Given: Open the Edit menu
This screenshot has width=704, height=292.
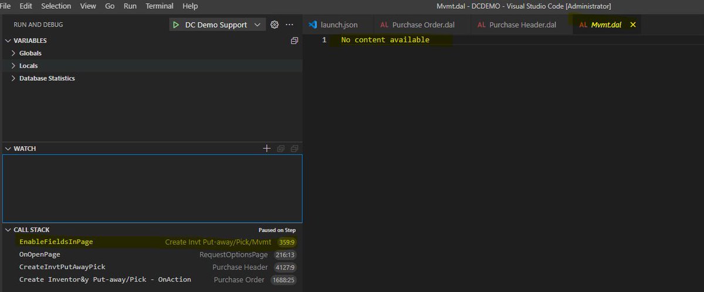Looking at the screenshot, I should click(x=26, y=6).
